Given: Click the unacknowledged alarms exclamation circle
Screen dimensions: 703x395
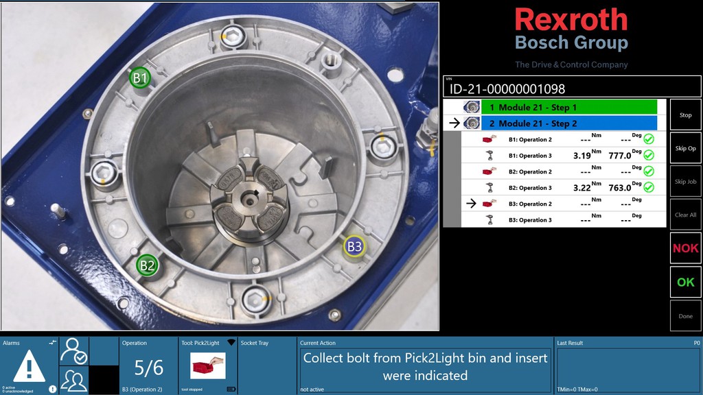Looking at the screenshot, I should click(x=52, y=390).
